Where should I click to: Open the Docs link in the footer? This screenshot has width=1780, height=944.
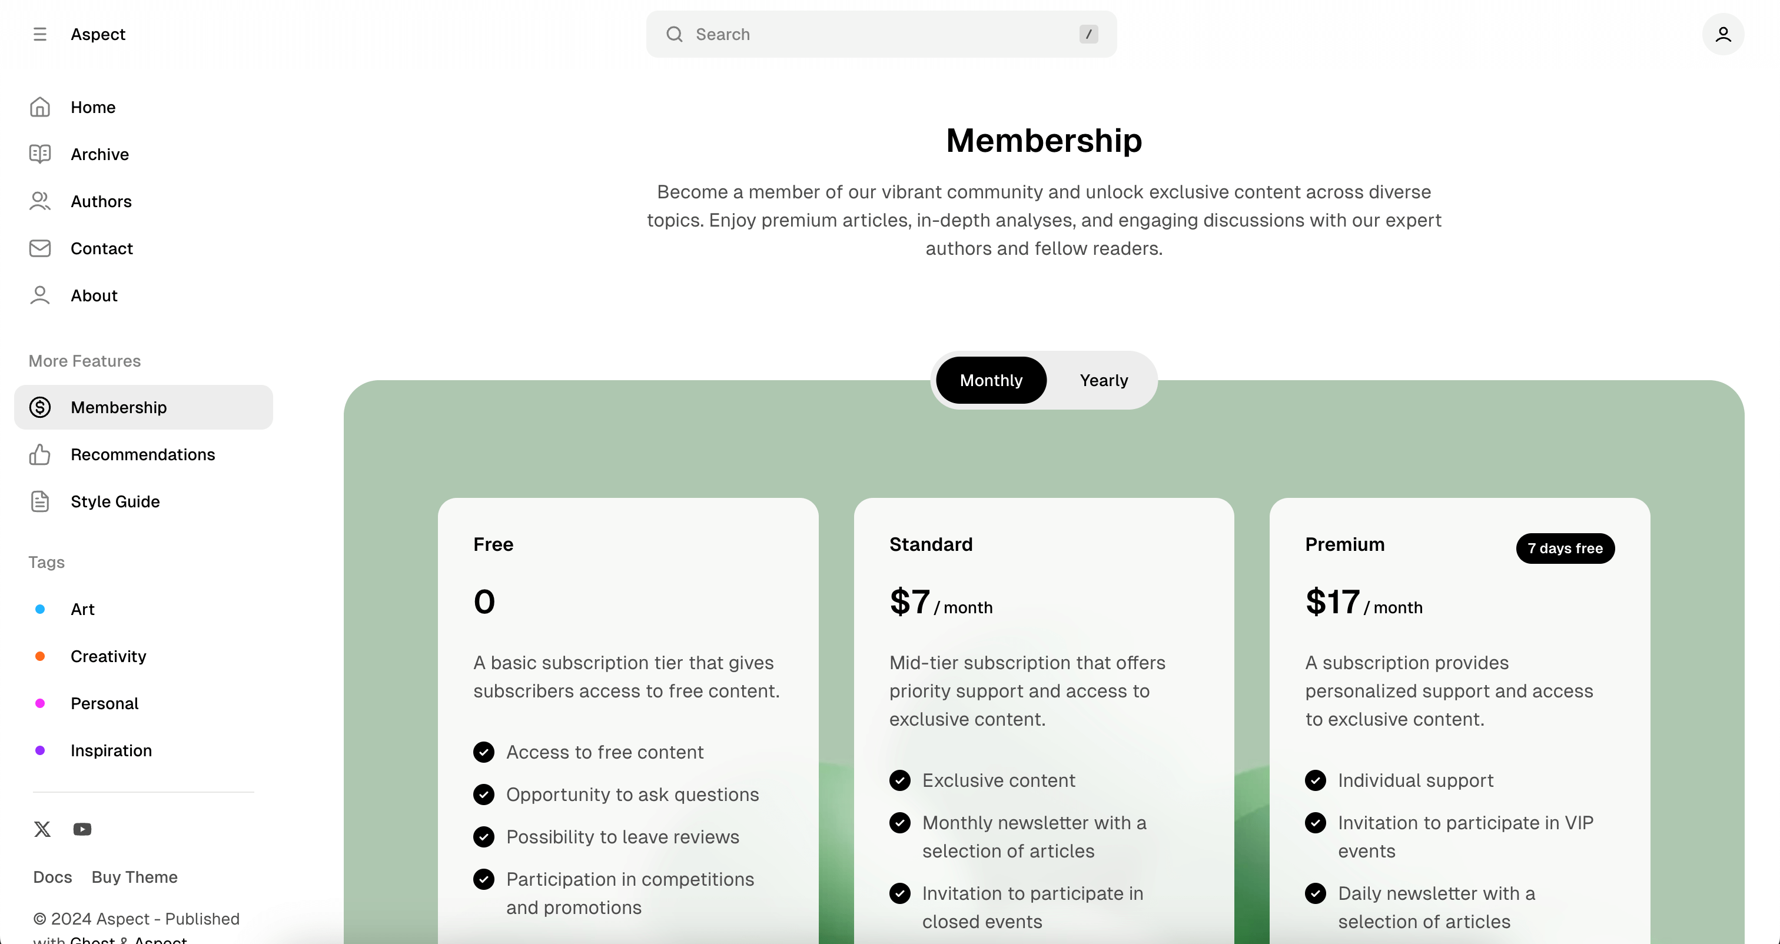coord(52,876)
